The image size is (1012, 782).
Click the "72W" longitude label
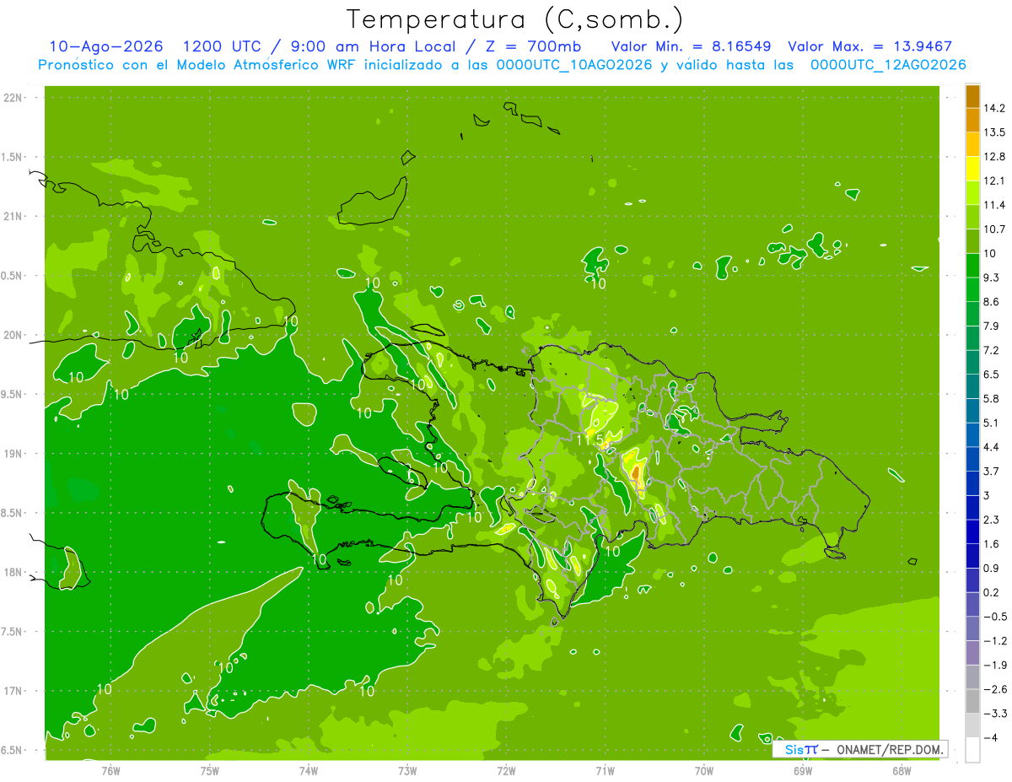point(507,770)
